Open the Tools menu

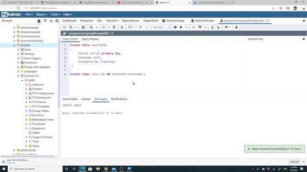pyautogui.click(x=55, y=14)
